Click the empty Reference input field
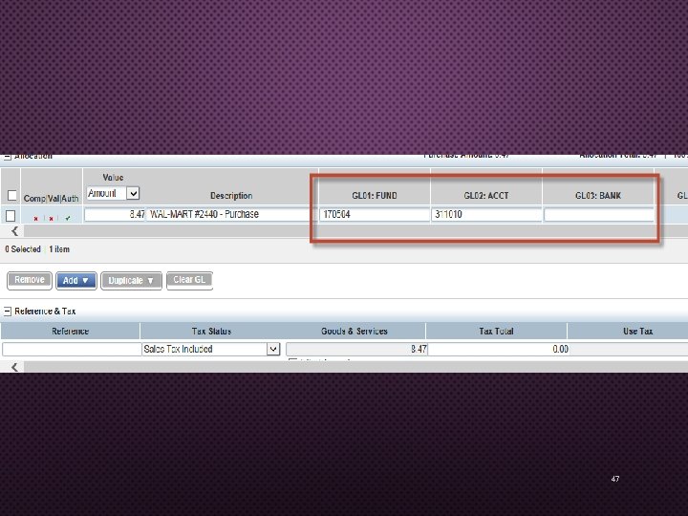Image resolution: width=688 pixels, height=516 pixels. [72, 350]
